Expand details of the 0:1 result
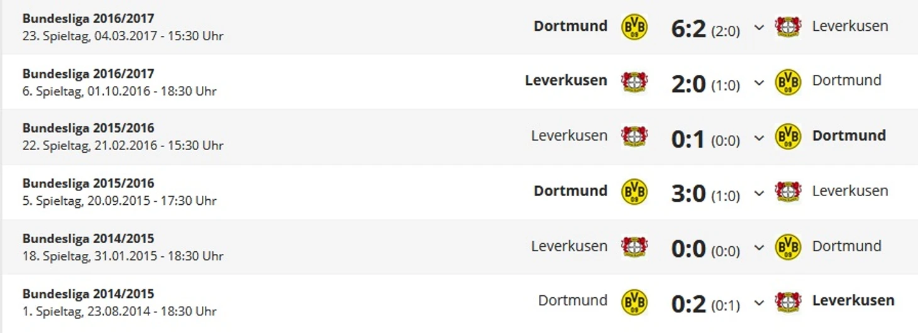Viewport: 918px width, 333px height. pyautogui.click(x=759, y=138)
